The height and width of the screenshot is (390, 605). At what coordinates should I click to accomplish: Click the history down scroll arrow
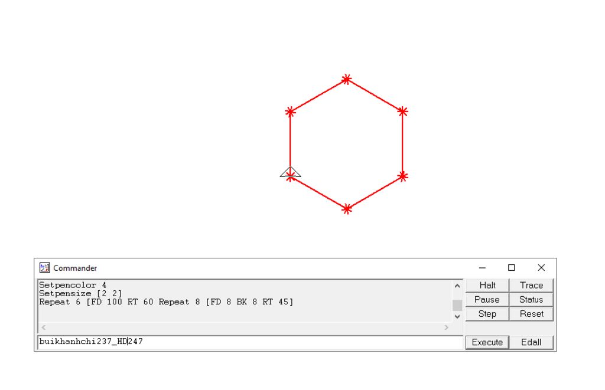(457, 316)
